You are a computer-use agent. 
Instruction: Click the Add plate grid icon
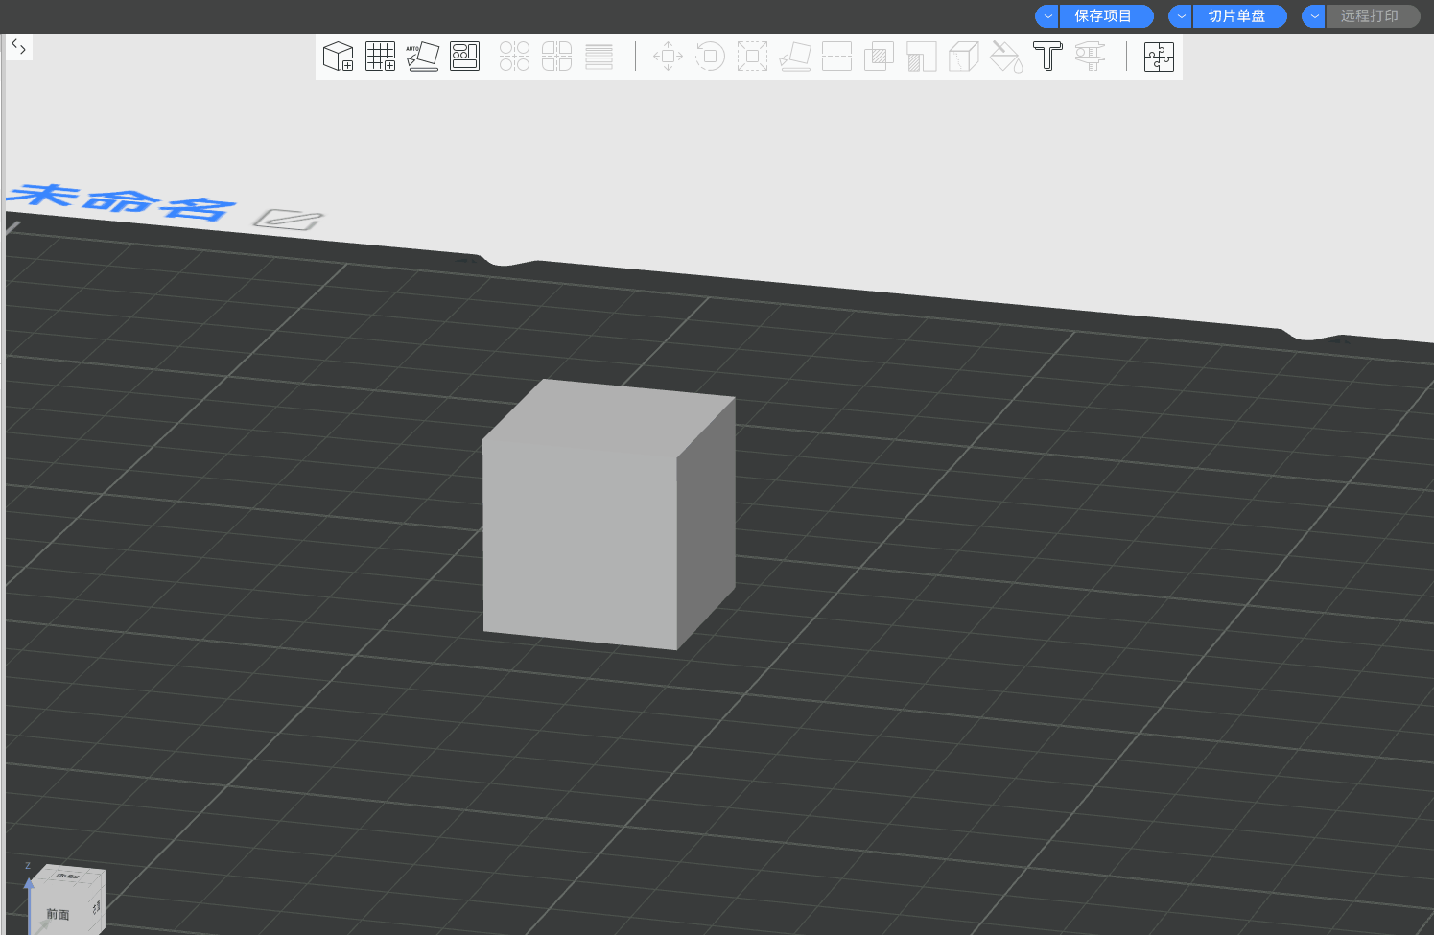(x=381, y=57)
